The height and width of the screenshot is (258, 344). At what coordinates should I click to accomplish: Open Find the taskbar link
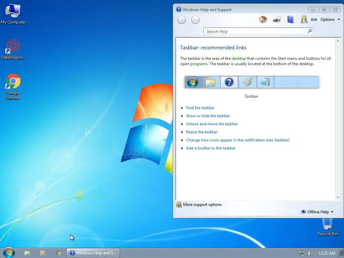tap(200, 108)
